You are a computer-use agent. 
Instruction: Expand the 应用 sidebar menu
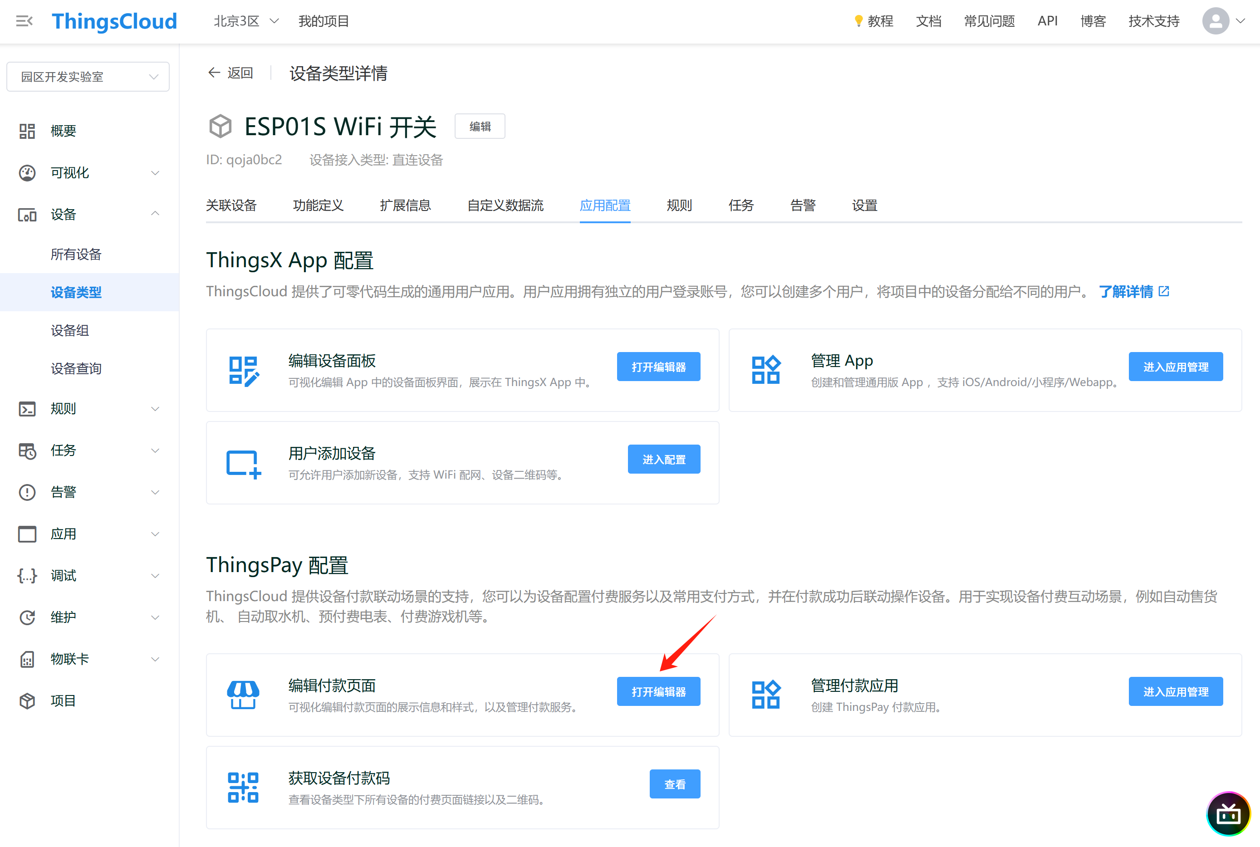coord(155,534)
